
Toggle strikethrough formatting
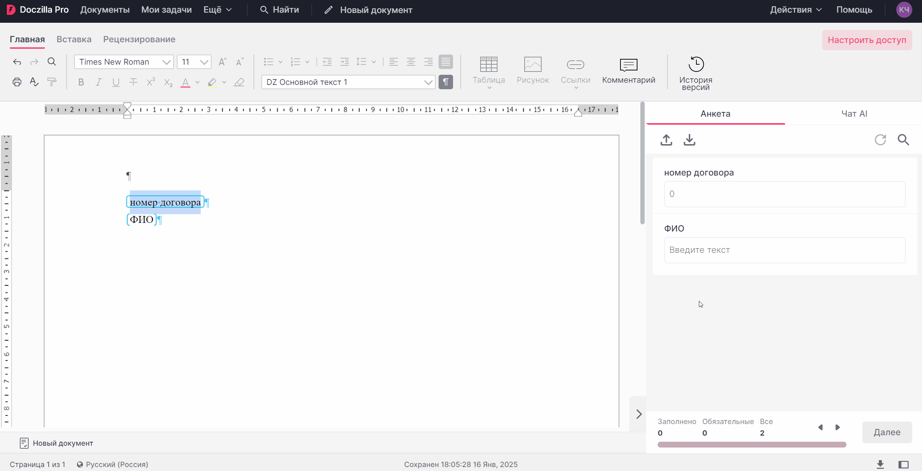133,82
